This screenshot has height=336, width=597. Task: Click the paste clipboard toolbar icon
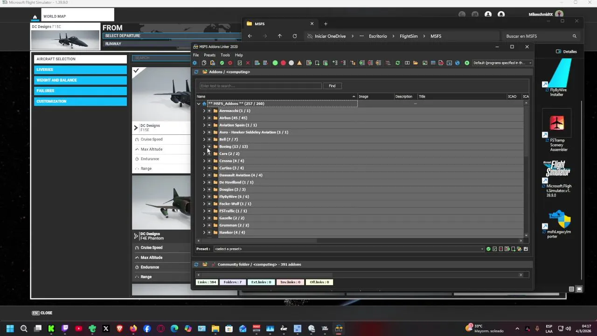click(x=213, y=63)
